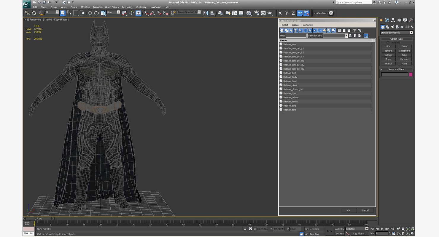The height and width of the screenshot is (237, 439).
Task: Switch to the Hierarchy panel tab
Action: tap(393, 20)
